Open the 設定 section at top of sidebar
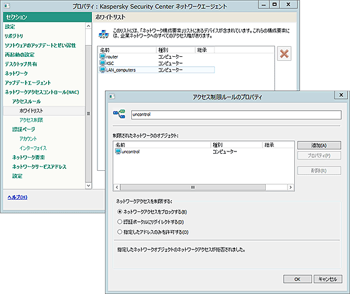 coord(10,27)
